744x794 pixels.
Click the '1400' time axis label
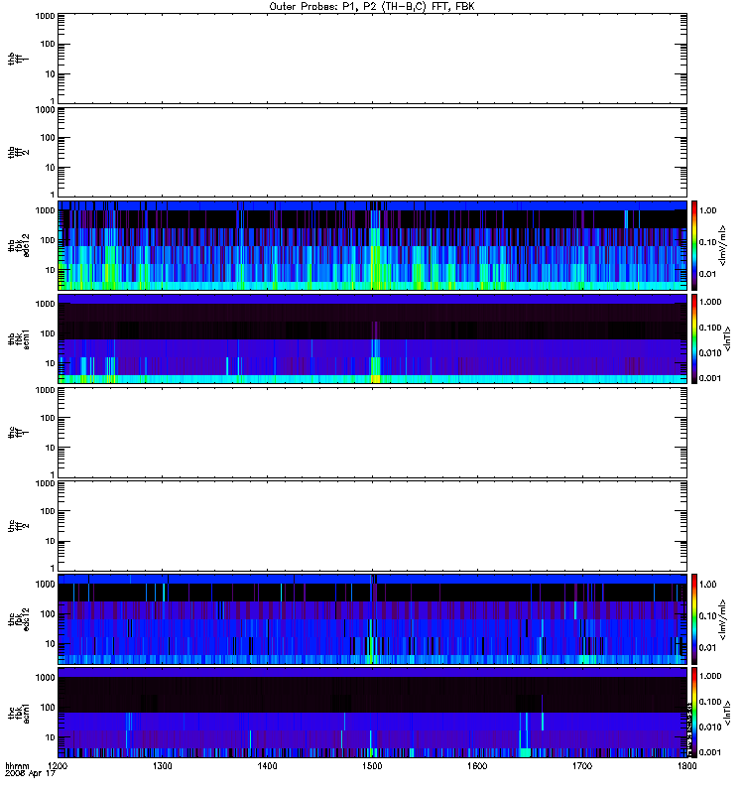coord(267,765)
